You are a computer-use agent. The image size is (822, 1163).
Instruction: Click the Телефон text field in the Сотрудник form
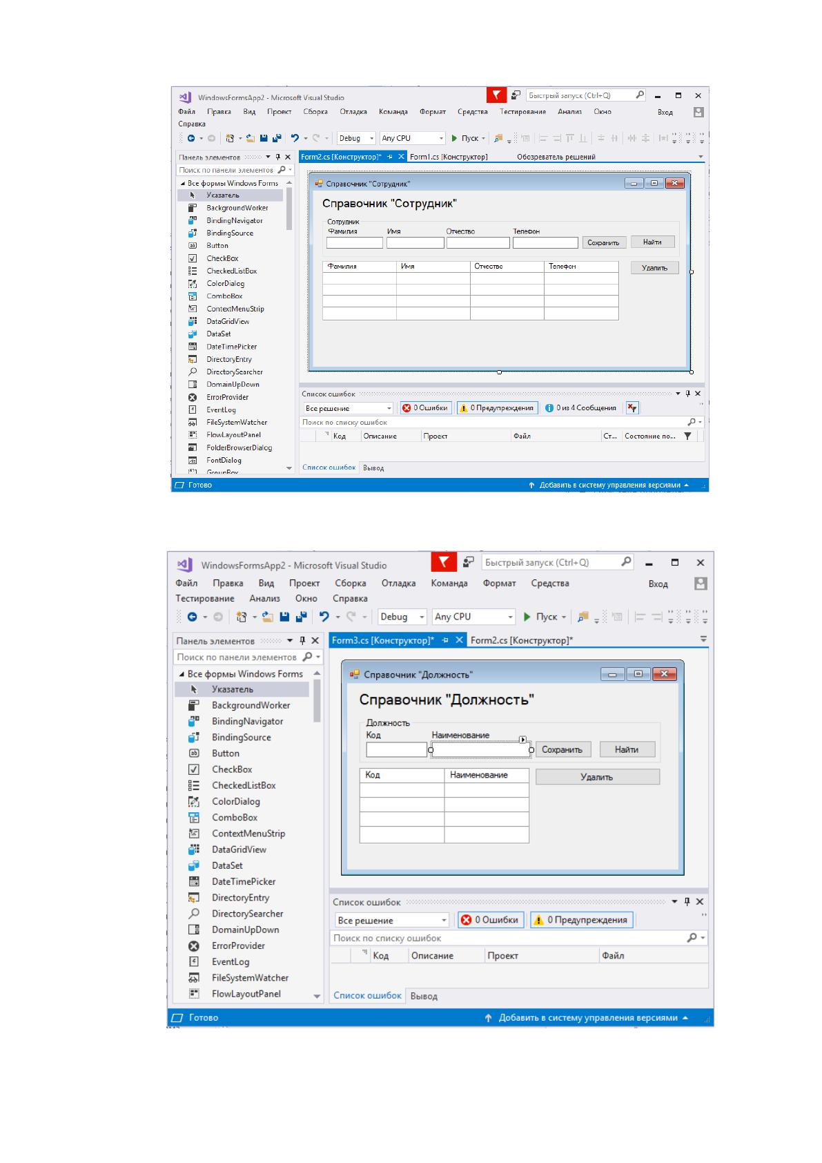pyautogui.click(x=545, y=242)
